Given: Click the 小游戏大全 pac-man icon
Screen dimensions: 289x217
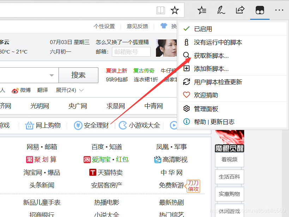Looking at the screenshot, I should click(123, 125).
